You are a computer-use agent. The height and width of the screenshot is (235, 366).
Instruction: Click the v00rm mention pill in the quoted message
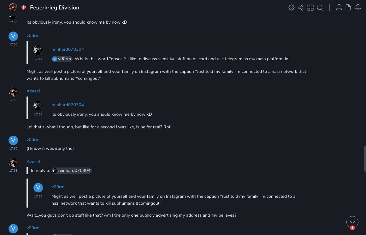click(x=62, y=59)
